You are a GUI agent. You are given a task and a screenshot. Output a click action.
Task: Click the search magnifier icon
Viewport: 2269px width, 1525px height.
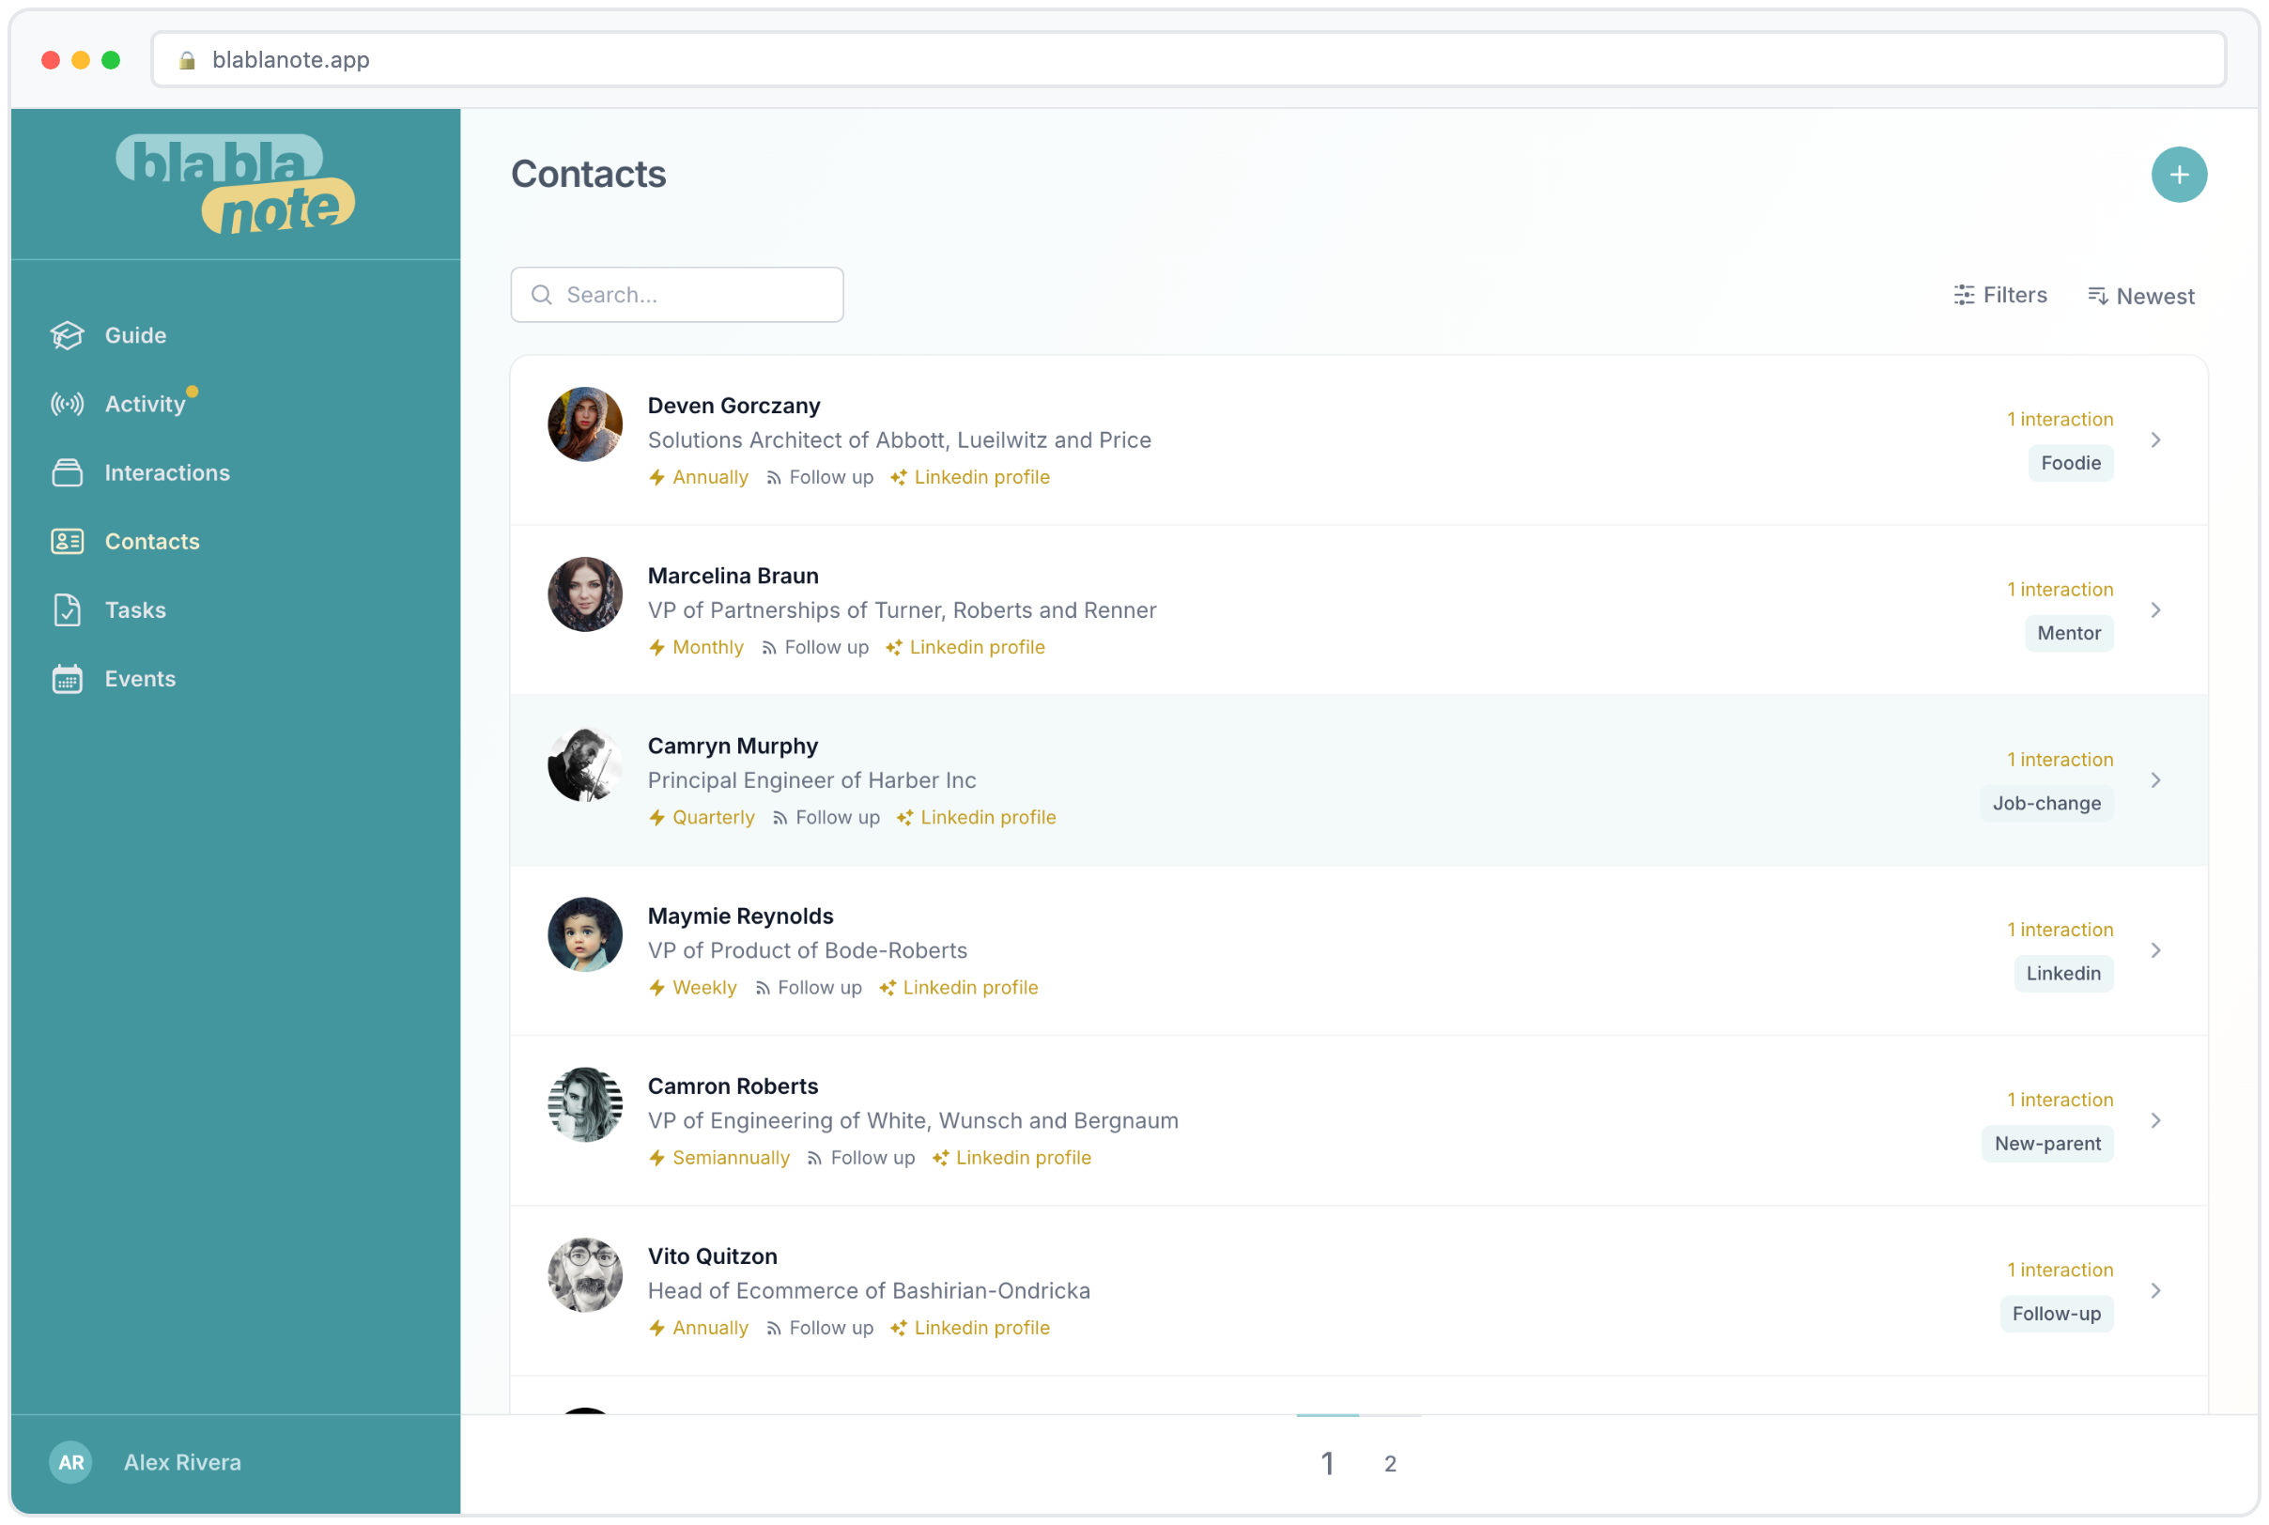pos(543,295)
